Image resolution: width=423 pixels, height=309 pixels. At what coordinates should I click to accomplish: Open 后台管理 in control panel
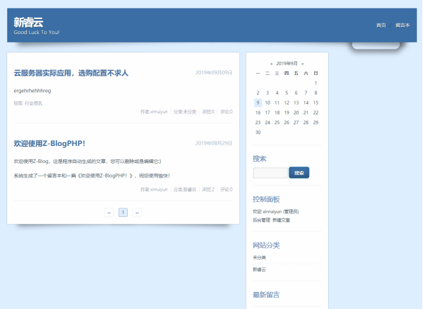coord(262,220)
